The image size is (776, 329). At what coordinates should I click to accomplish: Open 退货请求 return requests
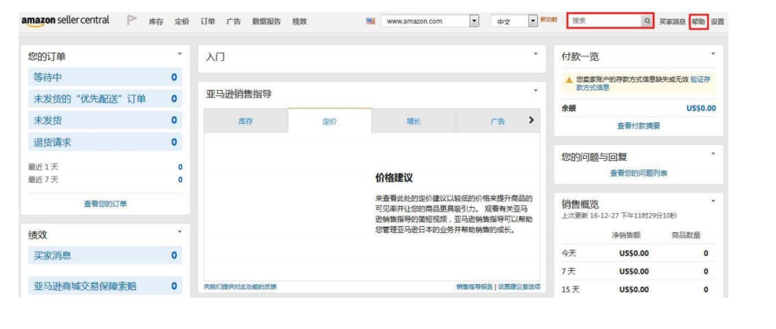click(x=105, y=142)
